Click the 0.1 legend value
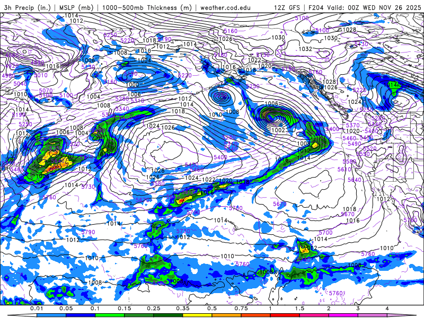The height and width of the screenshot is (318, 424). pyautogui.click(x=95, y=308)
